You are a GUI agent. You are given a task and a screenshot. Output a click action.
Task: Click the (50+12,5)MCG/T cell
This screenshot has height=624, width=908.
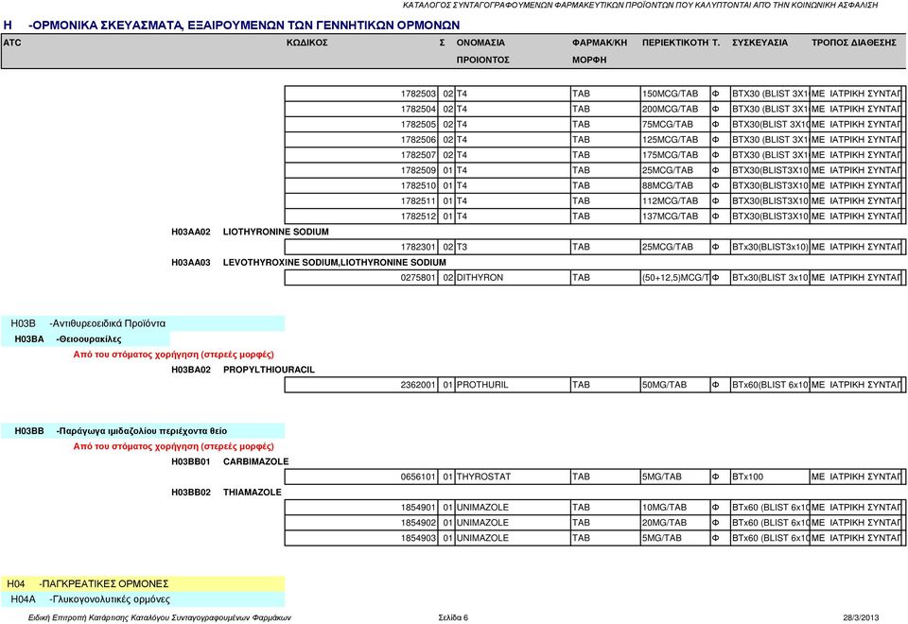coord(675,278)
